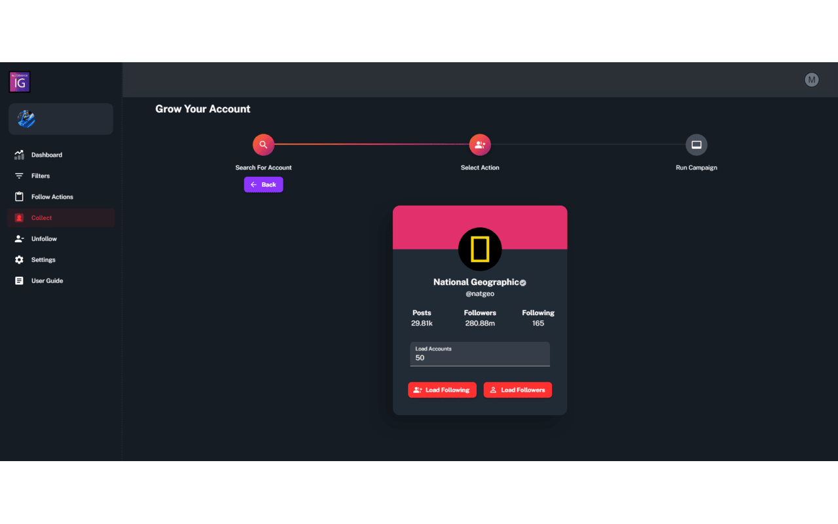Click the National Geographic name text
This screenshot has width=838, height=524.
point(476,282)
